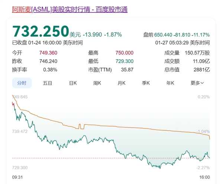Click the 总市值 value 2881亿
Viewport: 223px width, 184px height.
202,70
